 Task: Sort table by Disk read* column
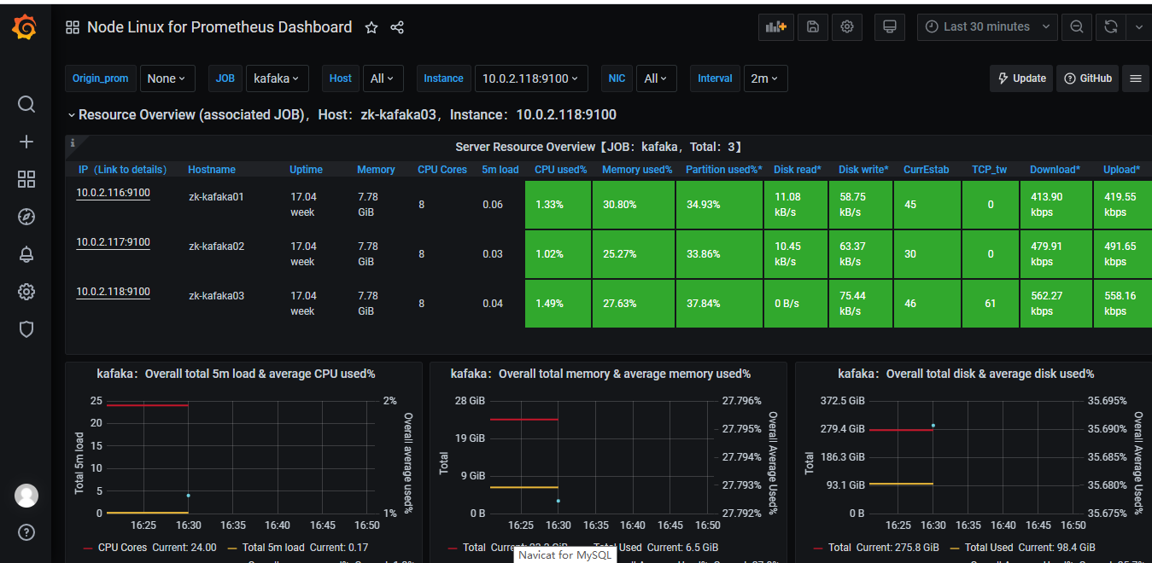pyautogui.click(x=798, y=170)
